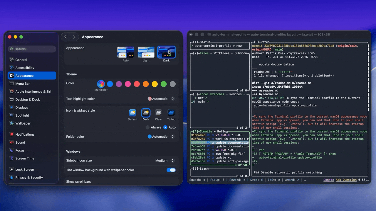Viewport: 376px width, 211px height.
Task: Choose Default icon & widget style
Action: click(132, 113)
